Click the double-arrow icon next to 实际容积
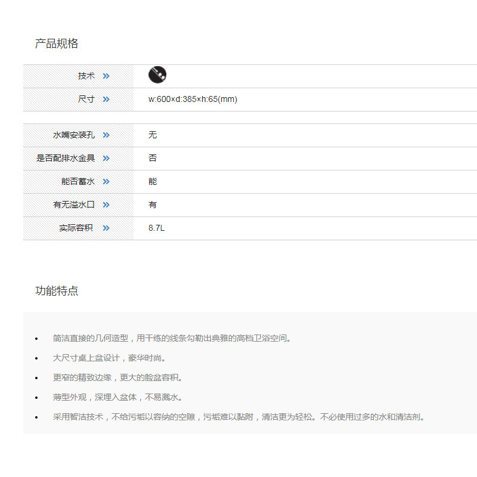The image size is (477, 477). point(106,228)
